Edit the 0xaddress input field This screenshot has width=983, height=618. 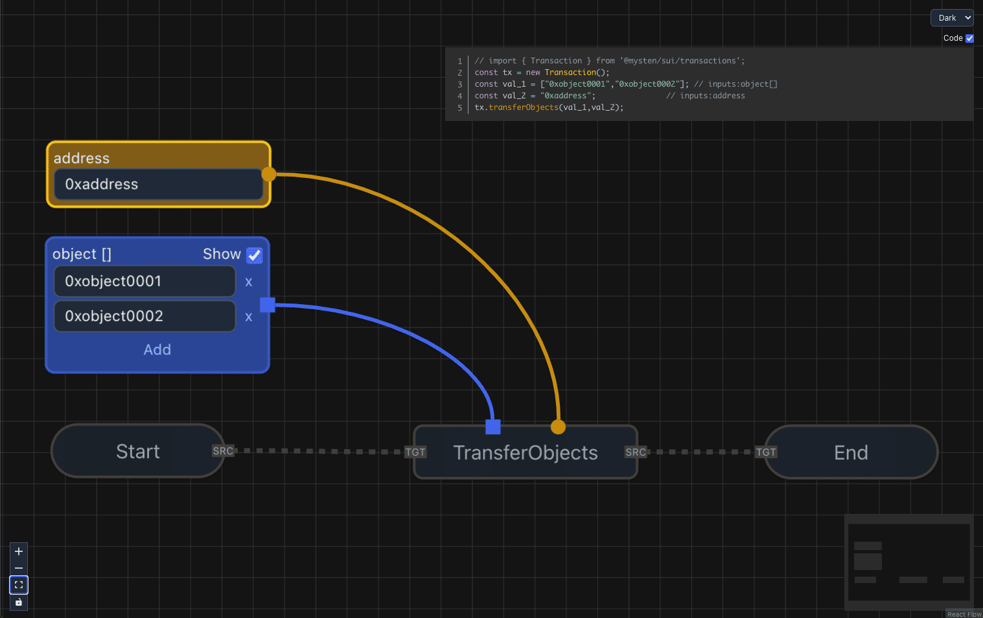(x=158, y=184)
